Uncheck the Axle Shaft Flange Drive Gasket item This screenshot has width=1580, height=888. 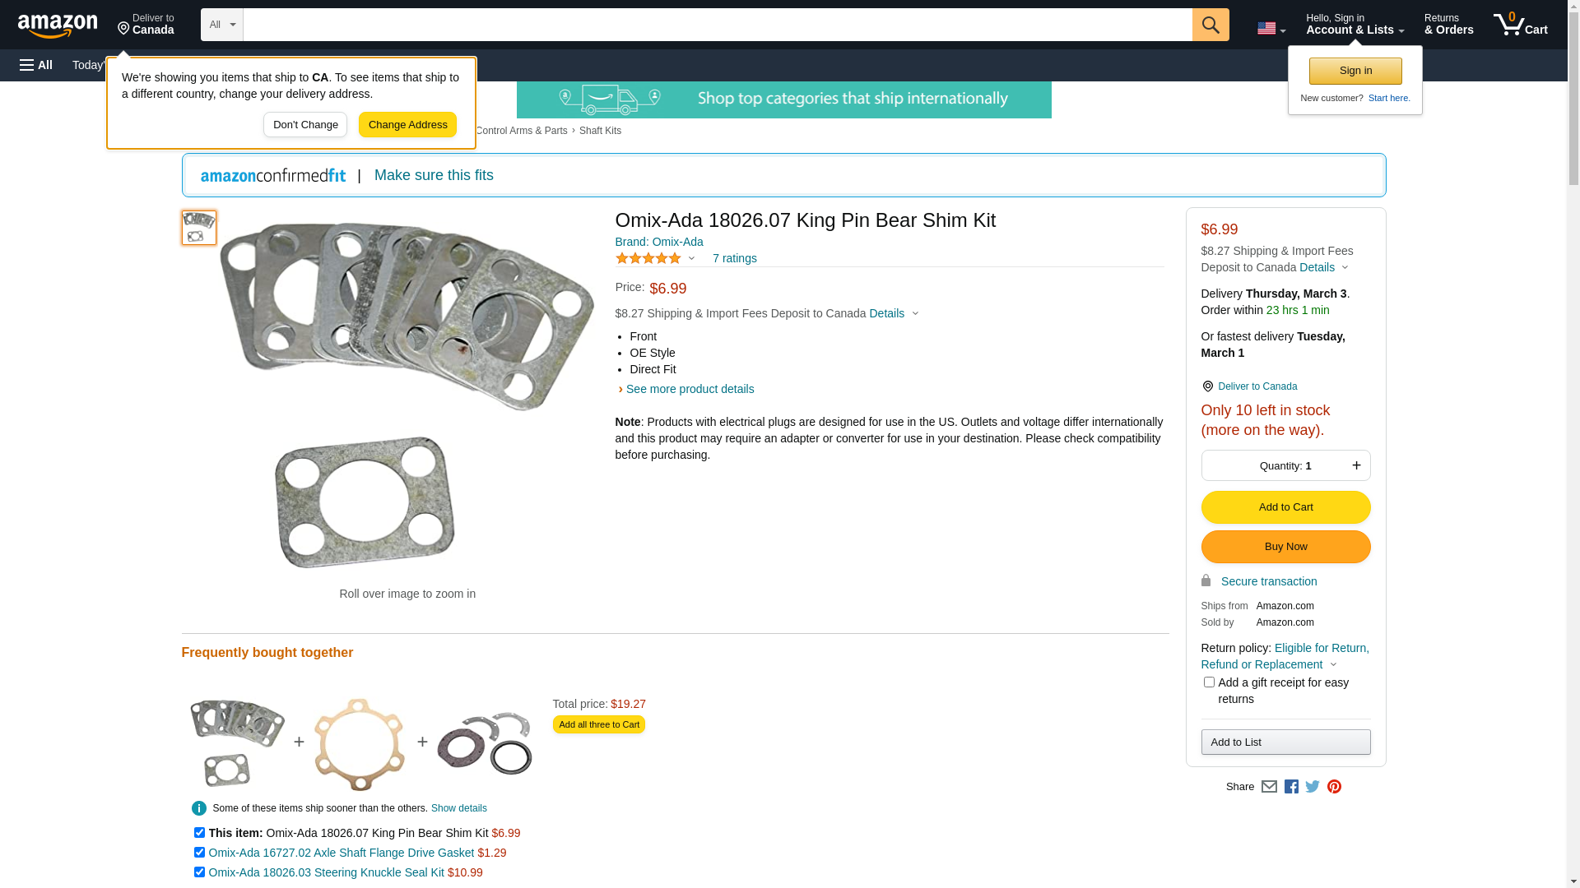pyautogui.click(x=199, y=853)
